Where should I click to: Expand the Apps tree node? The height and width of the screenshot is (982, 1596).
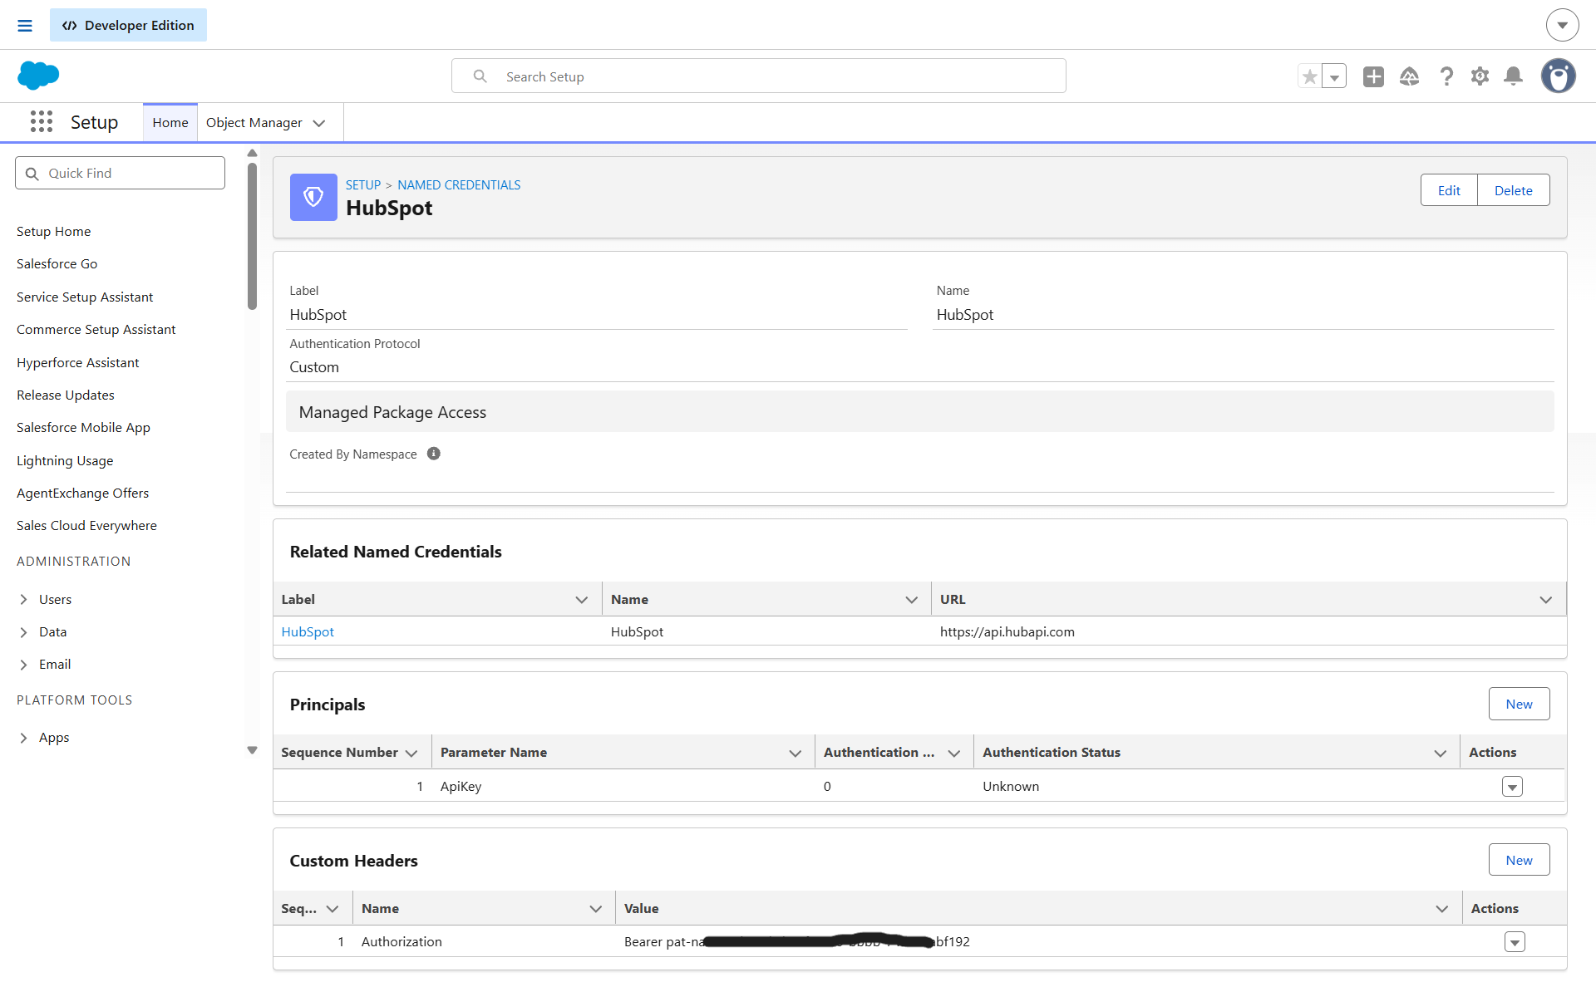tap(23, 738)
